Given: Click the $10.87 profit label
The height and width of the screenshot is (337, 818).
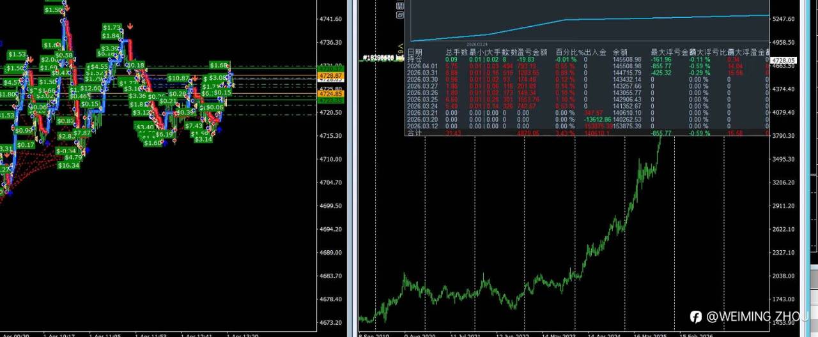Looking at the screenshot, I should (x=178, y=78).
